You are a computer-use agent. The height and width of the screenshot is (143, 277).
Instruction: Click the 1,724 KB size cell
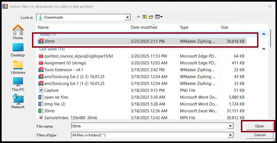point(237,104)
